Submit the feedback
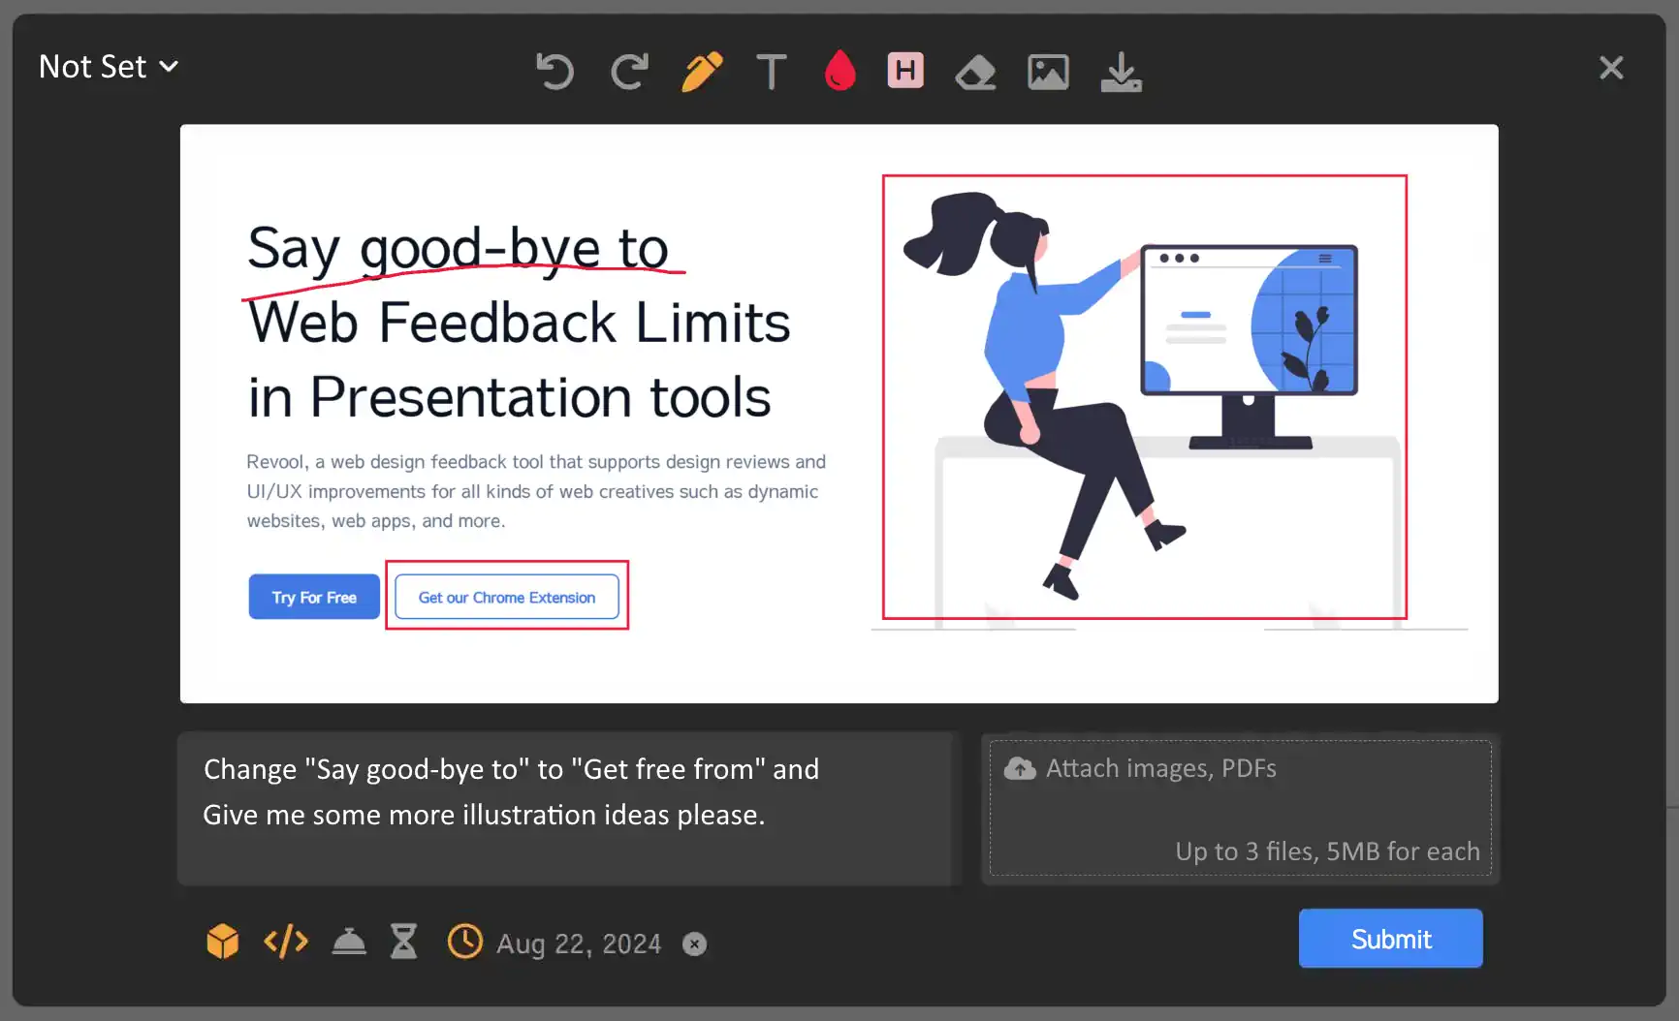1679x1021 pixels. click(1391, 938)
